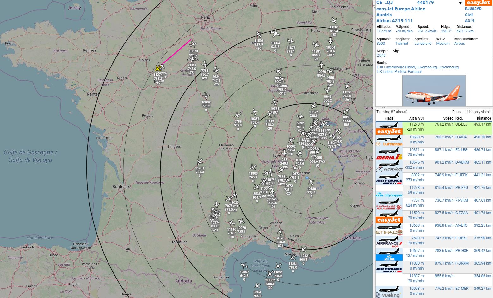The width and height of the screenshot is (493, 298).
Task: Choose aircraft marker labeled 10371 789.1
Action: [x=274, y=102]
